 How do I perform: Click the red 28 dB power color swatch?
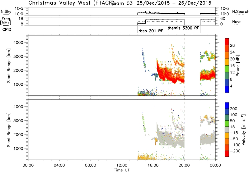coord(227,42)
